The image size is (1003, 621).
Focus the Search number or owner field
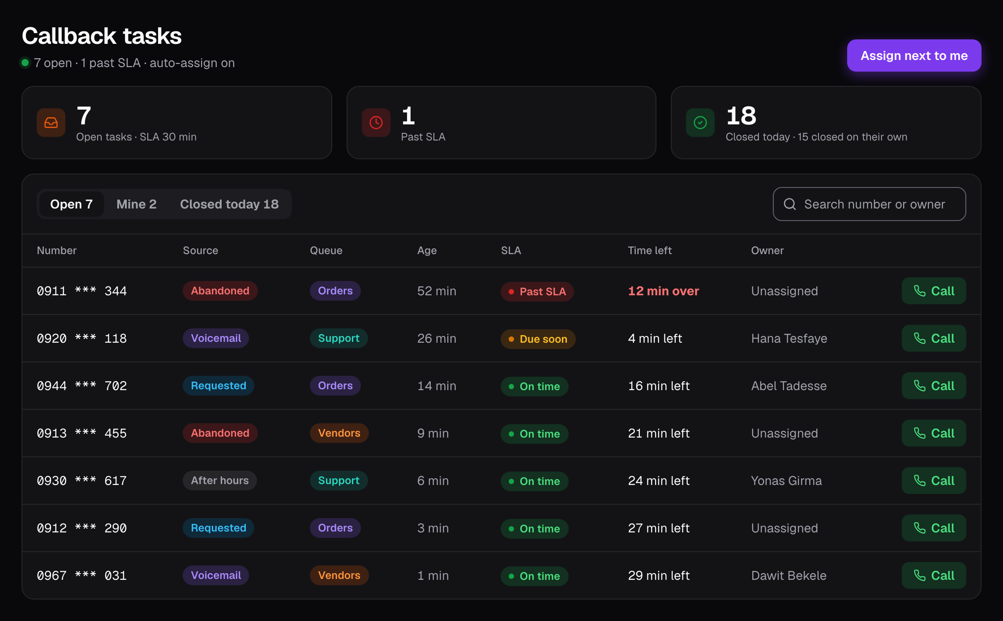(869, 204)
